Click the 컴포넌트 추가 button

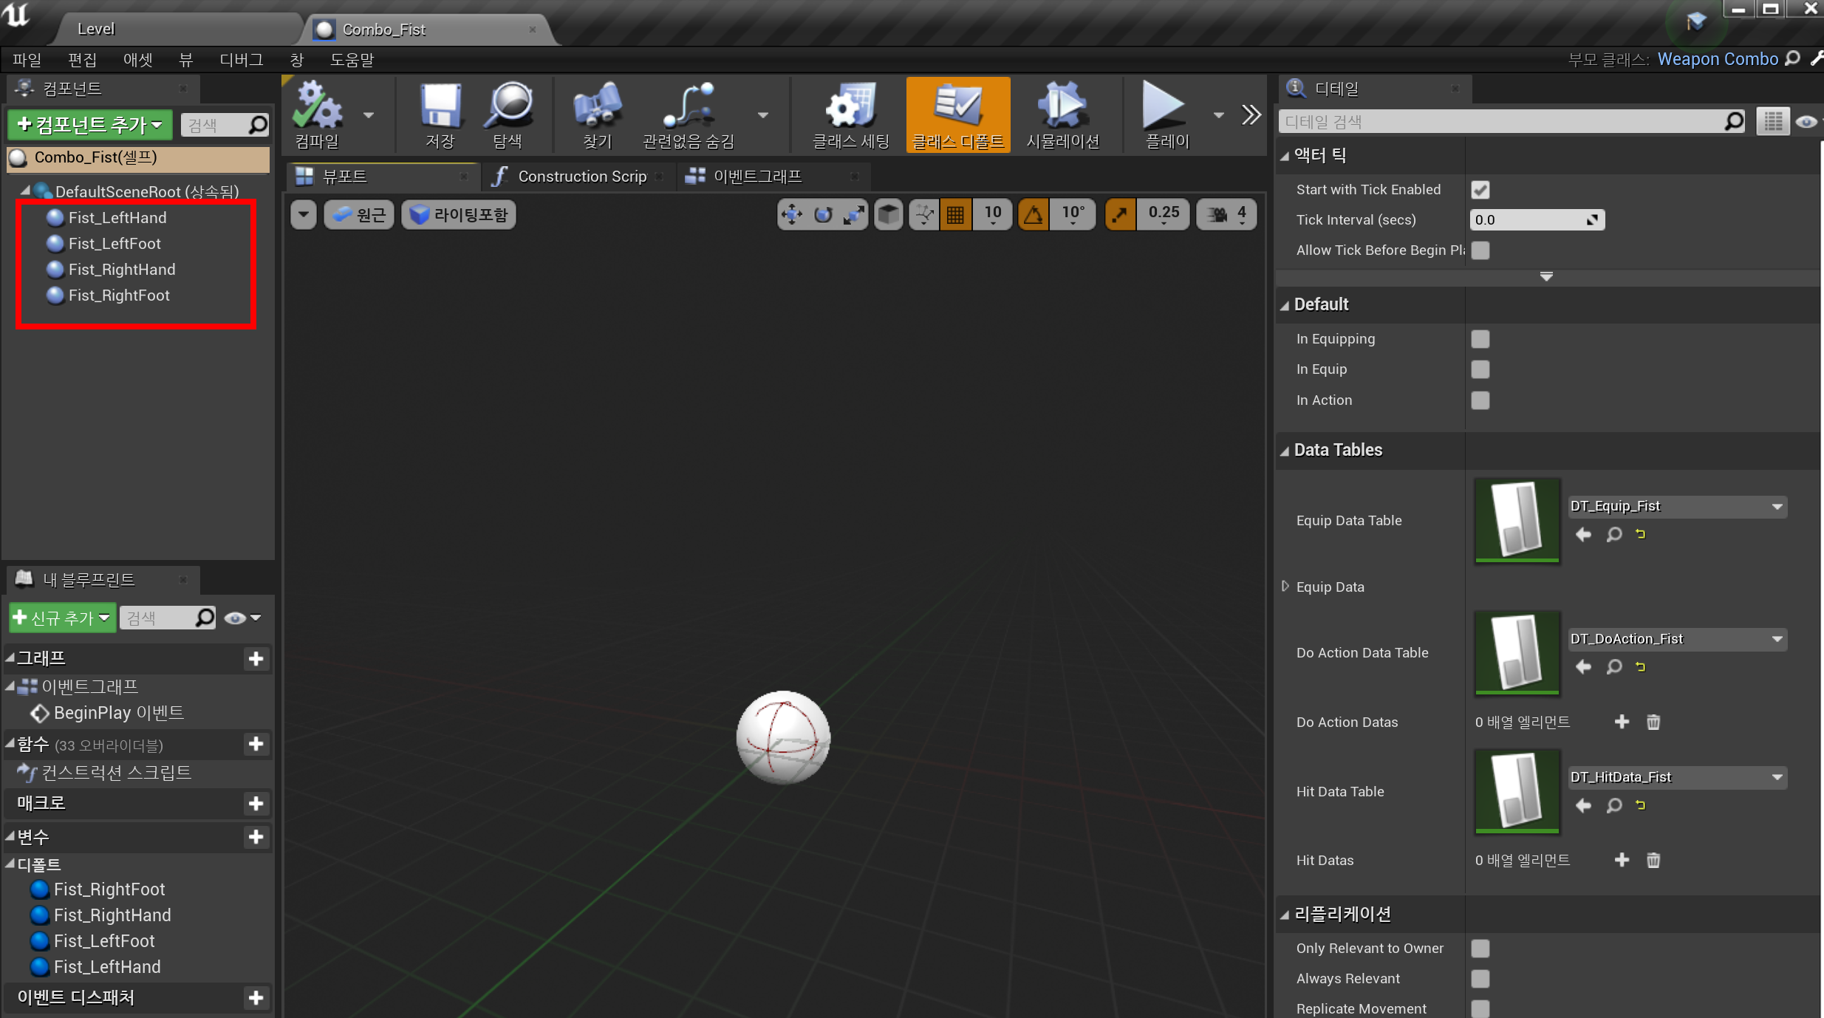point(89,124)
